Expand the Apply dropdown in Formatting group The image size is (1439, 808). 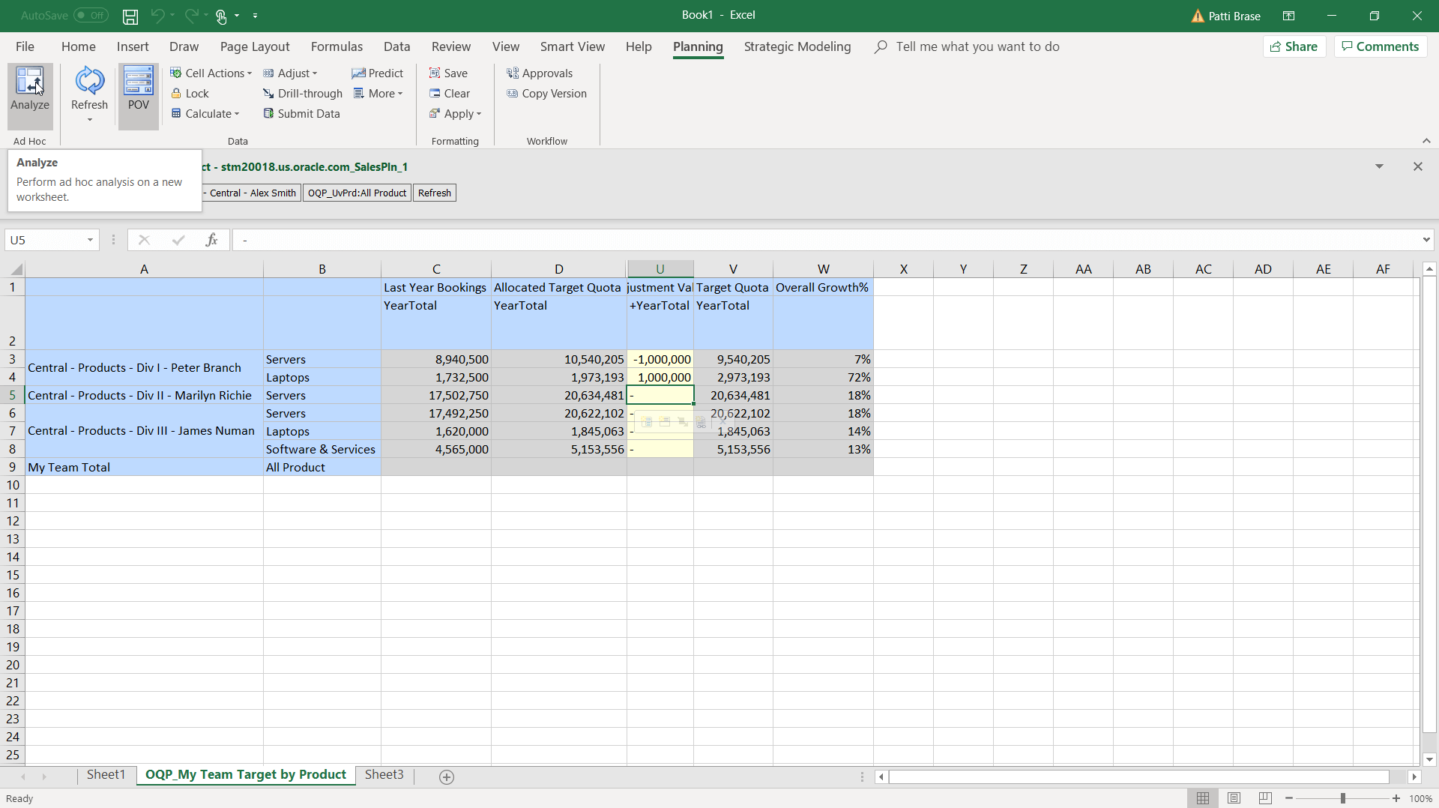pos(456,114)
